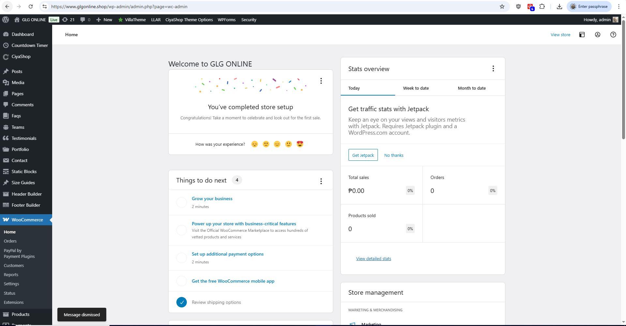Switch to the Week to date tab
Viewport: 626px width, 326px height.
(416, 88)
